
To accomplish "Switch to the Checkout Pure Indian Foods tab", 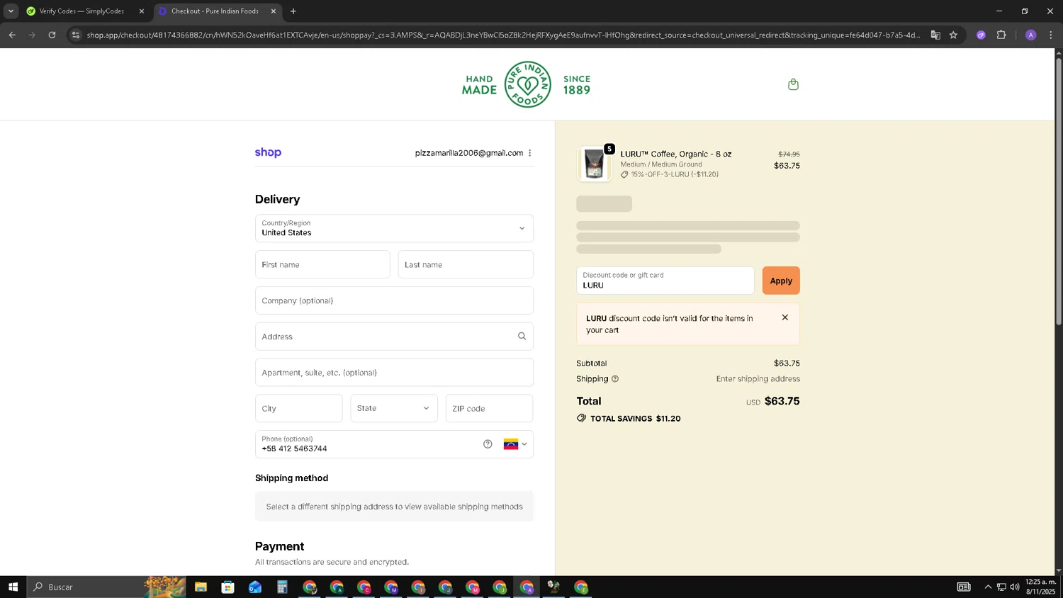I will point(215,11).
